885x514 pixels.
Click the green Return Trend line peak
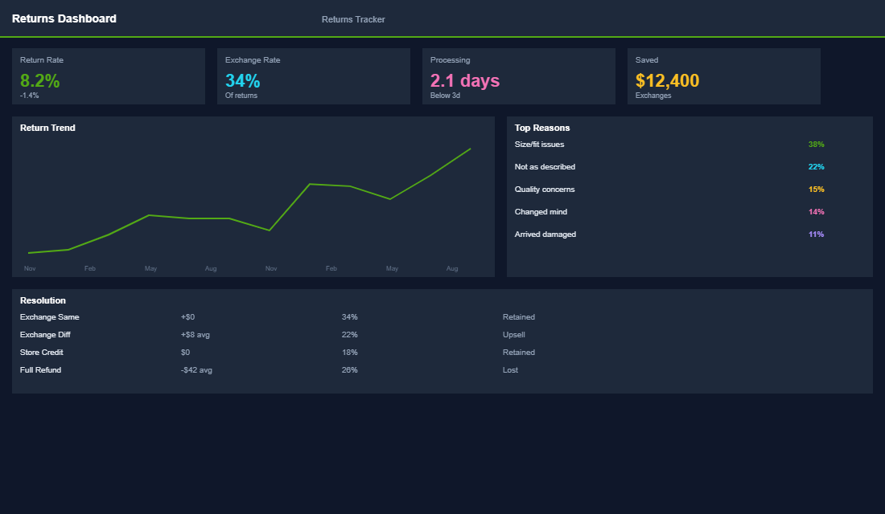[x=469, y=149]
